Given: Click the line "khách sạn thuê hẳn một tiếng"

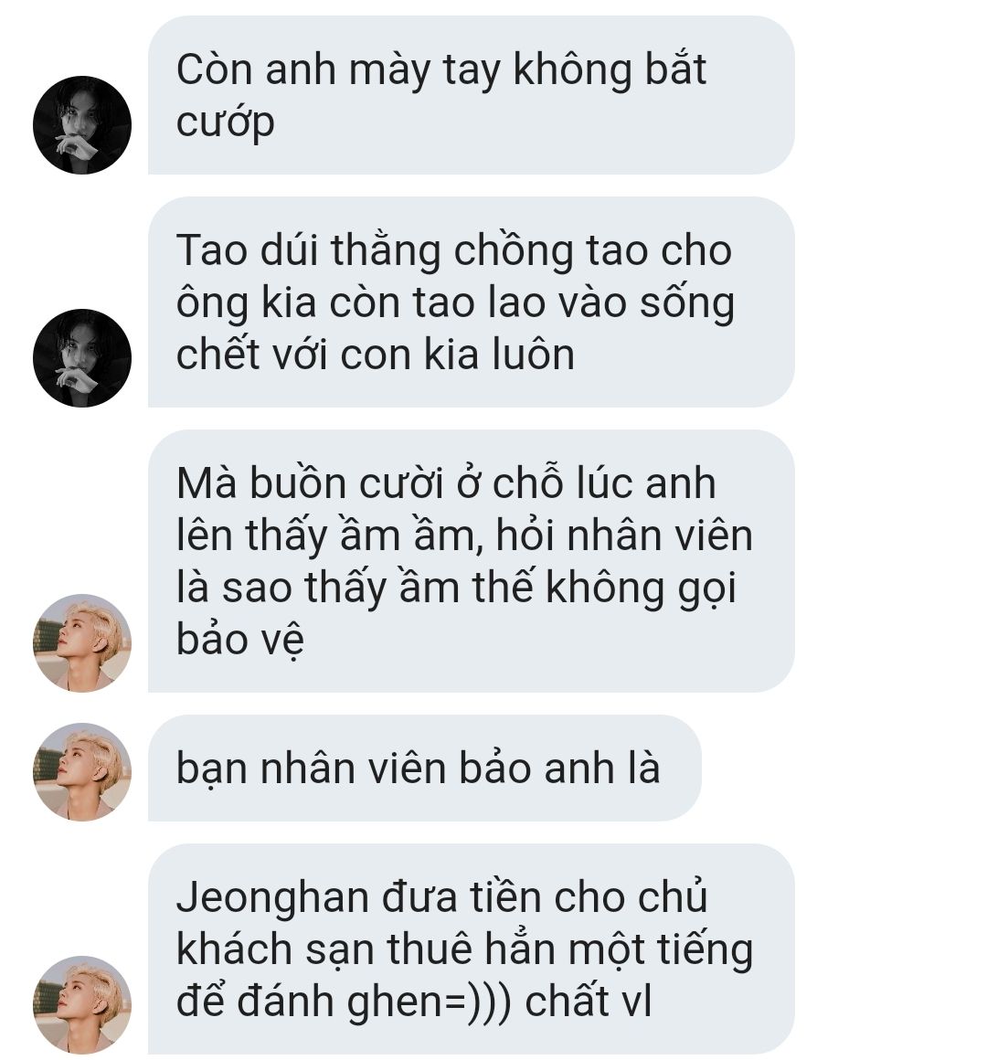Looking at the screenshot, I should tap(464, 950).
